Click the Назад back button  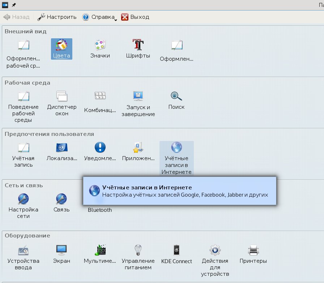[17, 17]
